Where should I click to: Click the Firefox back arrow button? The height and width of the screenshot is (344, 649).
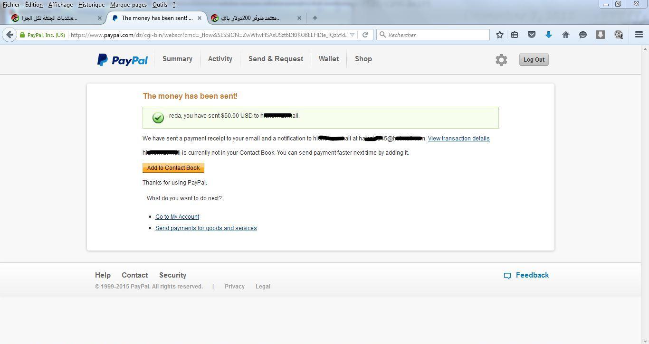10,35
